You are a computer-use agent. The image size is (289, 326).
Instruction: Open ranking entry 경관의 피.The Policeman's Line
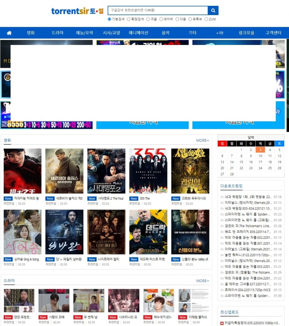[248, 226]
